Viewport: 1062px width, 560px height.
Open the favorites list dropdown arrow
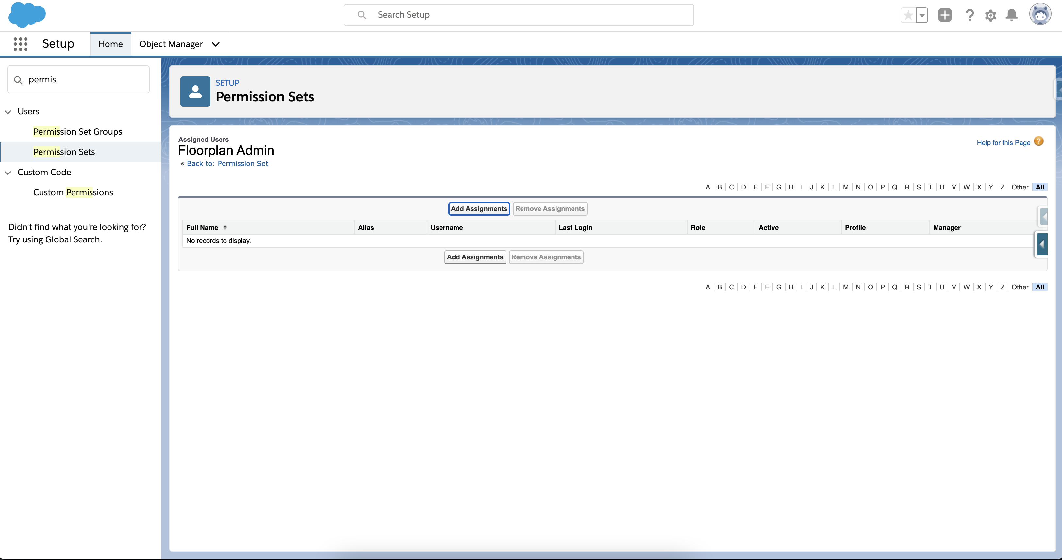[x=922, y=15]
